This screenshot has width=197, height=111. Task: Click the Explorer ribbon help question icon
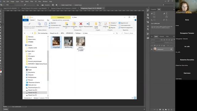coord(135,20)
